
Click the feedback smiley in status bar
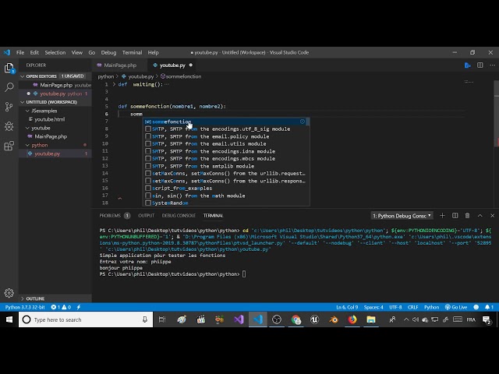[x=476, y=307]
